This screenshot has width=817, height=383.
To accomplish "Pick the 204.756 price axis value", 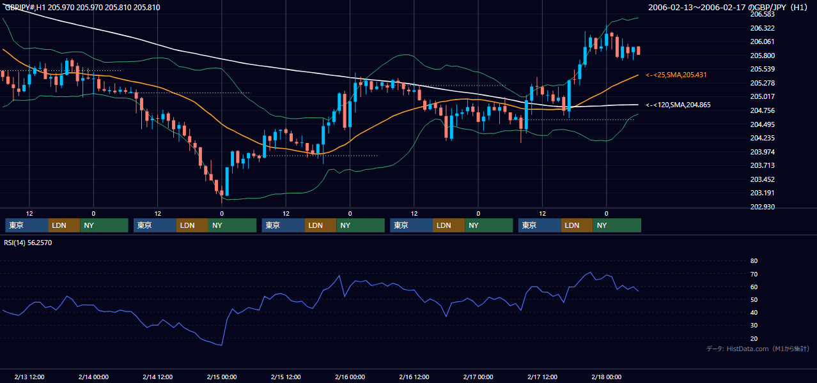I will coord(762,110).
